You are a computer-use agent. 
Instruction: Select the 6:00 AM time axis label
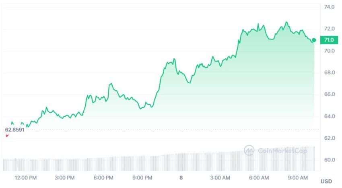(x=259, y=178)
